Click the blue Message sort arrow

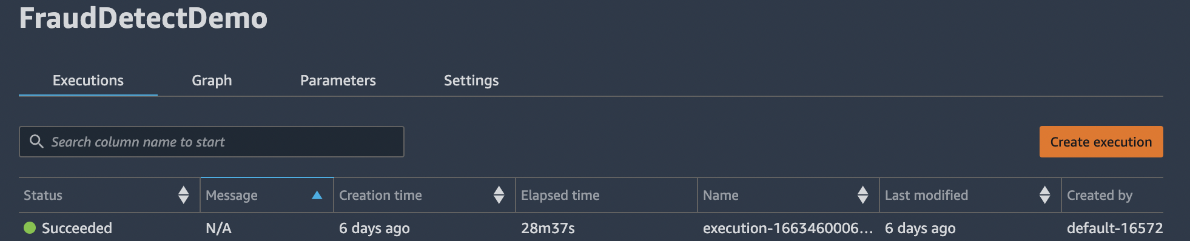[x=317, y=195]
